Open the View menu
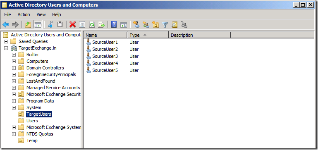Image resolution: width=318 pixels, height=150 pixels. click(41, 14)
